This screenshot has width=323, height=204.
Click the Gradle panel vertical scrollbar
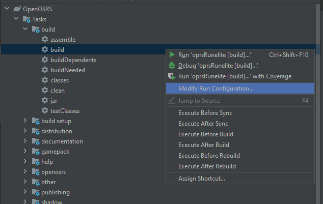318,104
